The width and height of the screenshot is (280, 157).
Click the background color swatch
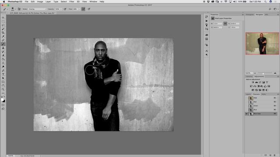tap(4, 101)
